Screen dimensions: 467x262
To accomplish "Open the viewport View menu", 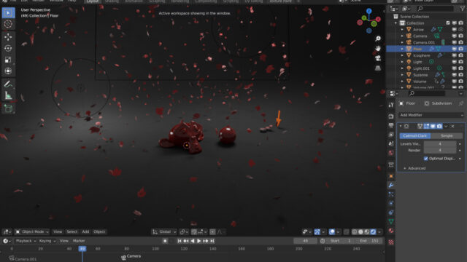I will tap(58, 231).
